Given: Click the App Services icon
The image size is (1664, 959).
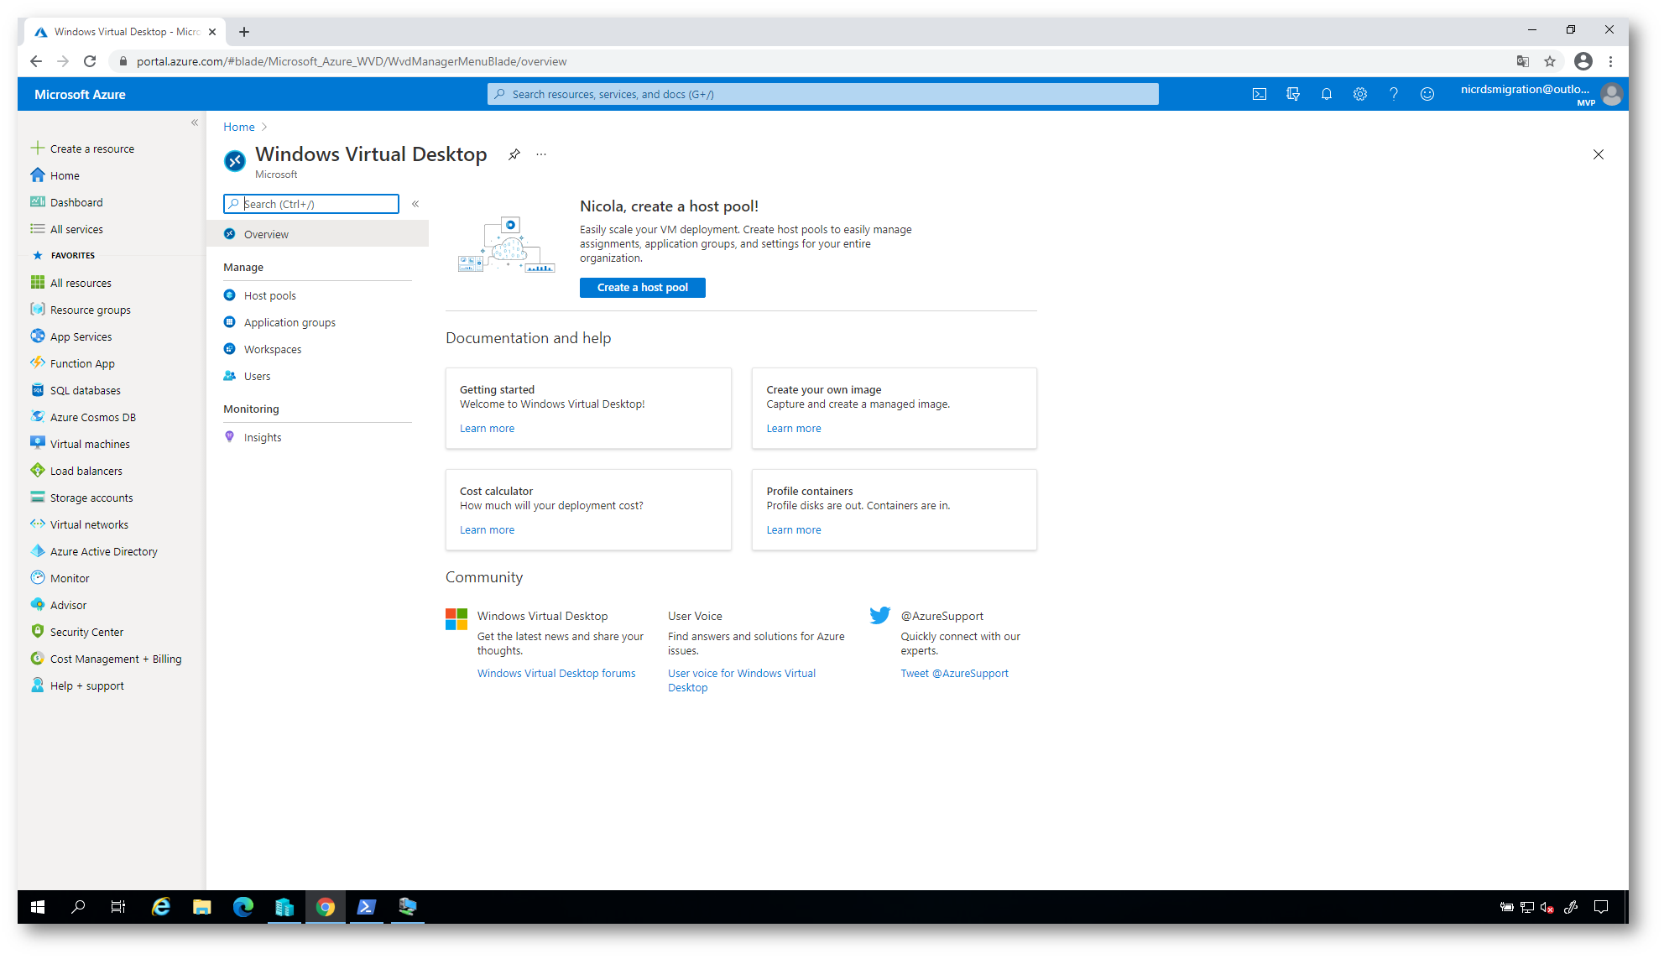Looking at the screenshot, I should coord(38,336).
